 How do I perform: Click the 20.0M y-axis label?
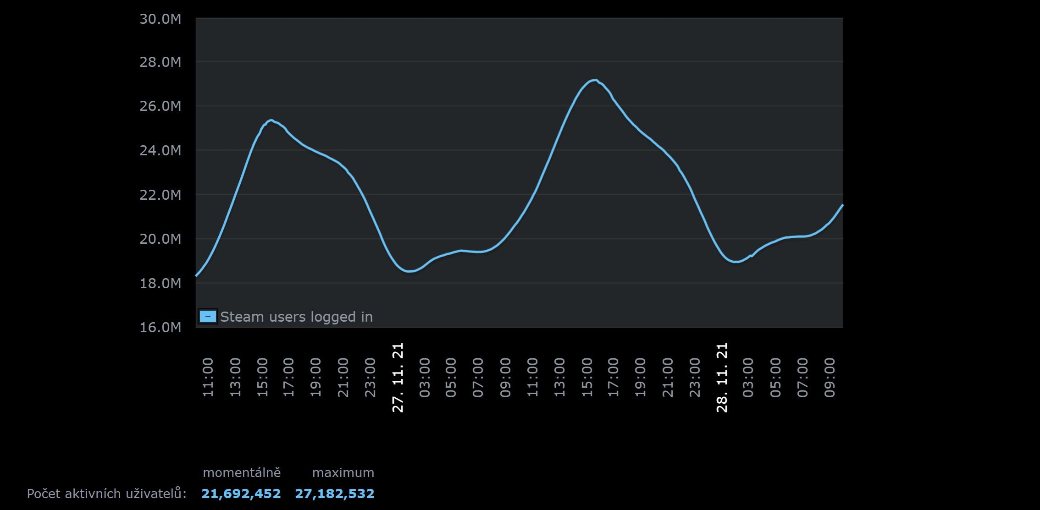pyautogui.click(x=160, y=239)
